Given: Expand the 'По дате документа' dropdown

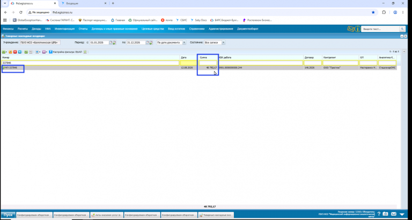Looking at the screenshot, I should [184, 42].
